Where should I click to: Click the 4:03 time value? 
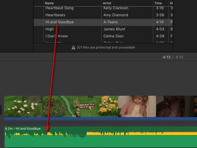pyautogui.click(x=160, y=29)
